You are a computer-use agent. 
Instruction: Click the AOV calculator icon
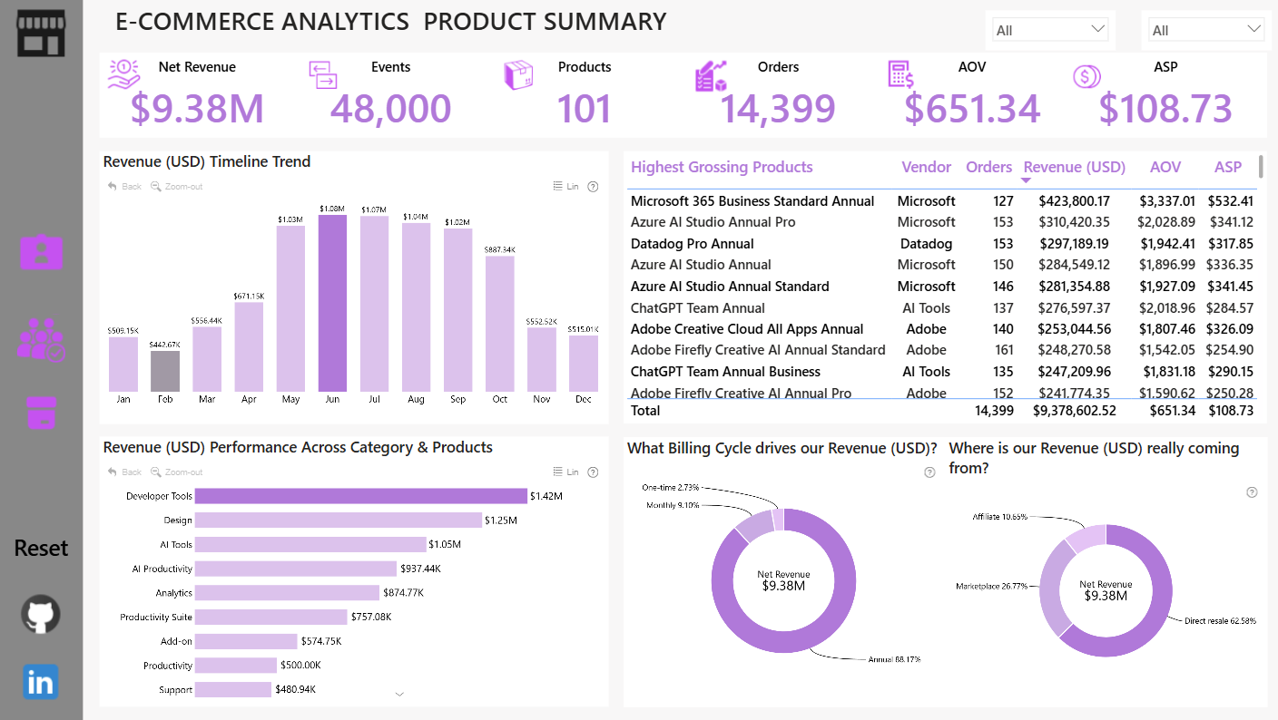pyautogui.click(x=901, y=75)
